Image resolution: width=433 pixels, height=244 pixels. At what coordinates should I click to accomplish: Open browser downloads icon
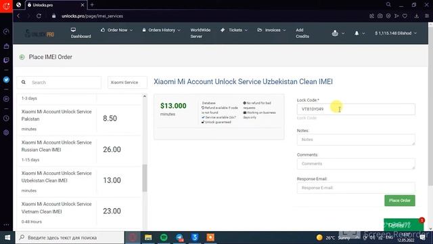click(417, 16)
